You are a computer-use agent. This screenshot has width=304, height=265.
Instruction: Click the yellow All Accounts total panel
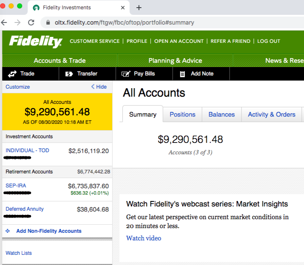(57, 112)
